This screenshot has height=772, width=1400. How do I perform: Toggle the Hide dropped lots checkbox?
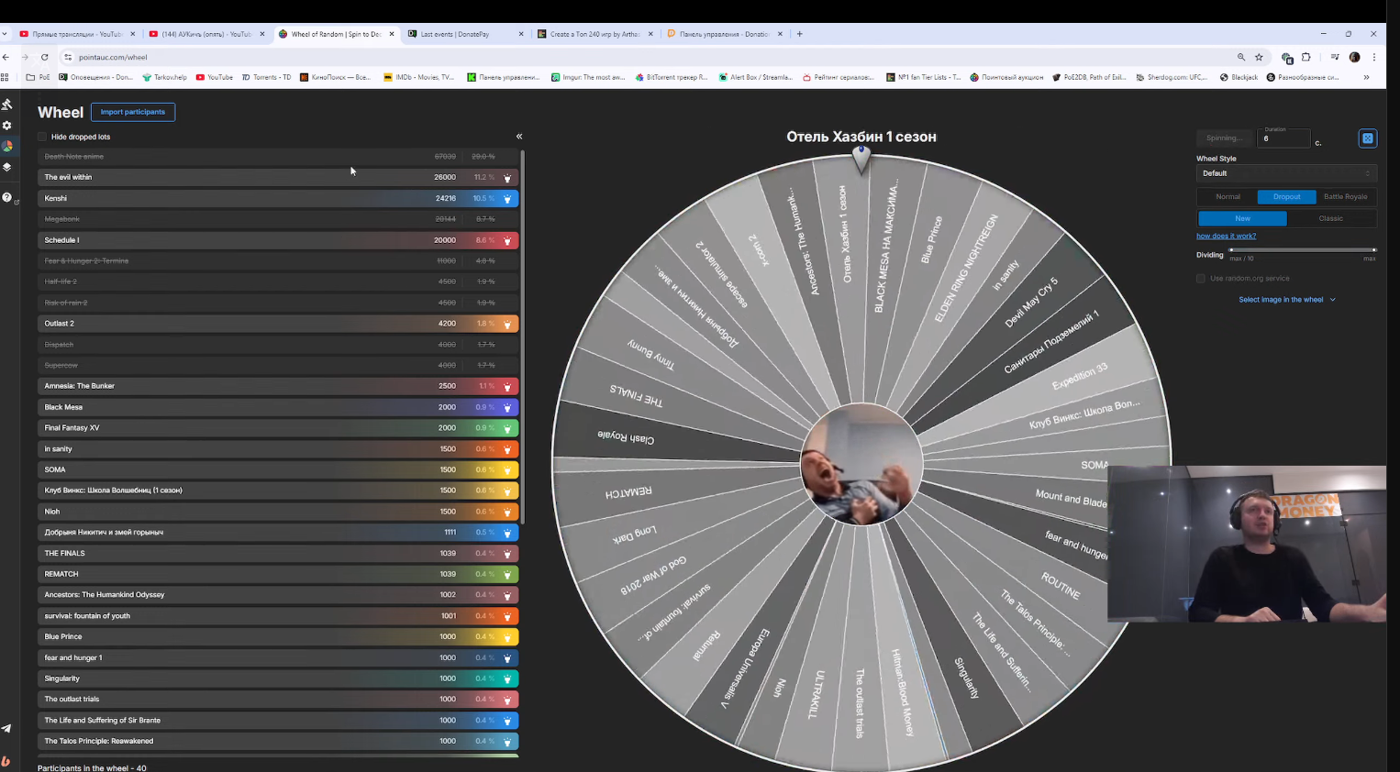[x=42, y=137]
